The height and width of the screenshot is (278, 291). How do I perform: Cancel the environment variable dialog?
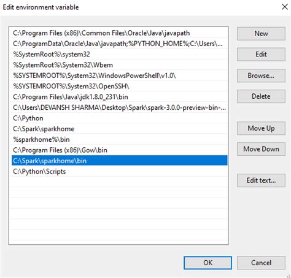pos(261,263)
